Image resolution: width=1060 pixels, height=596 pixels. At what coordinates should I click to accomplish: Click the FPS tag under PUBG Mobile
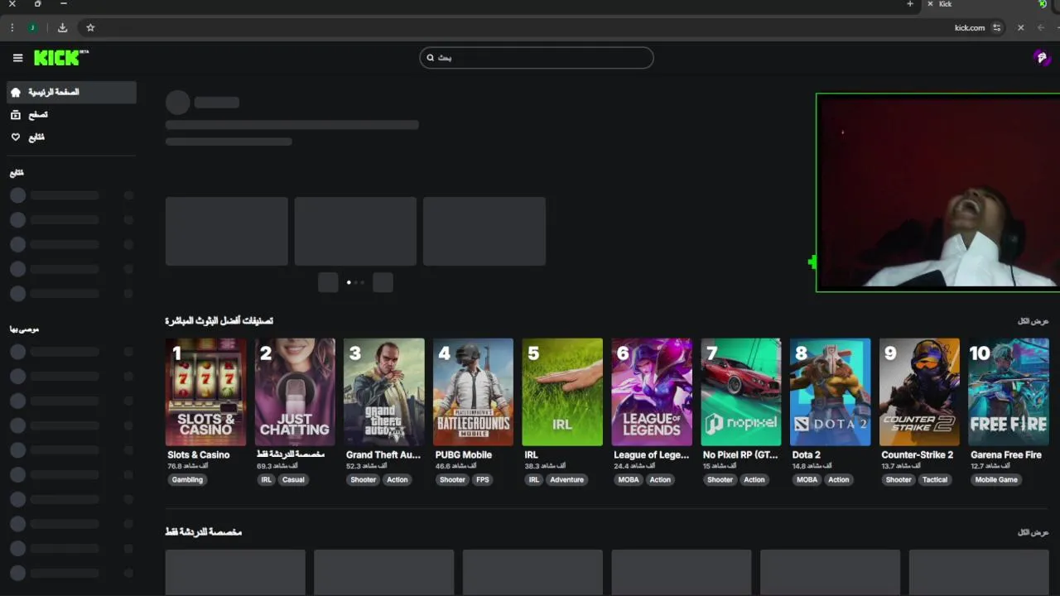483,479
